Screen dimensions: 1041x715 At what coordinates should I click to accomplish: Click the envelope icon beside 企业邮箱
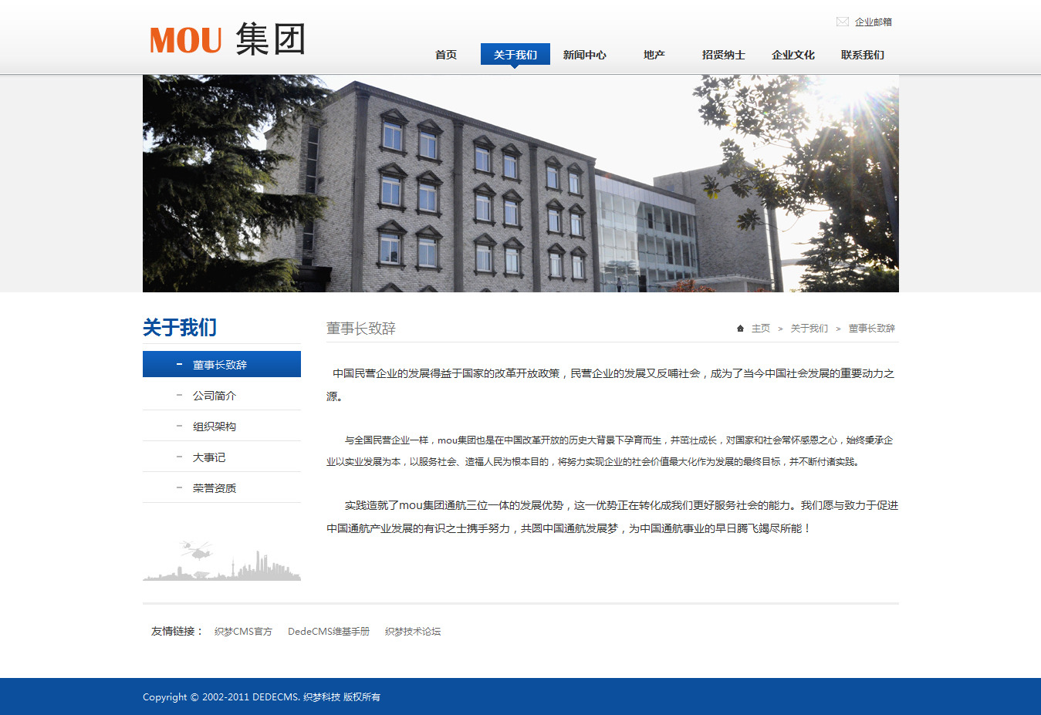pos(842,22)
